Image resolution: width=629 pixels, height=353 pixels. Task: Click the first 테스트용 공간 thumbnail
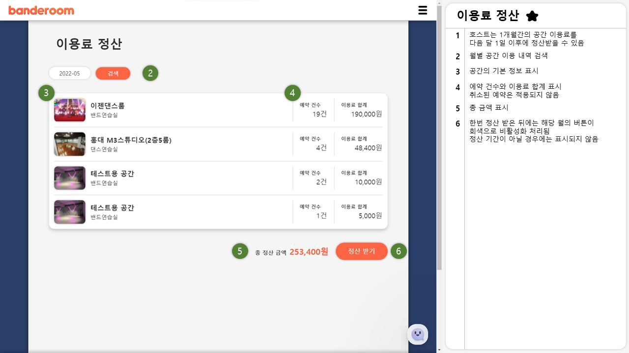coord(69,177)
